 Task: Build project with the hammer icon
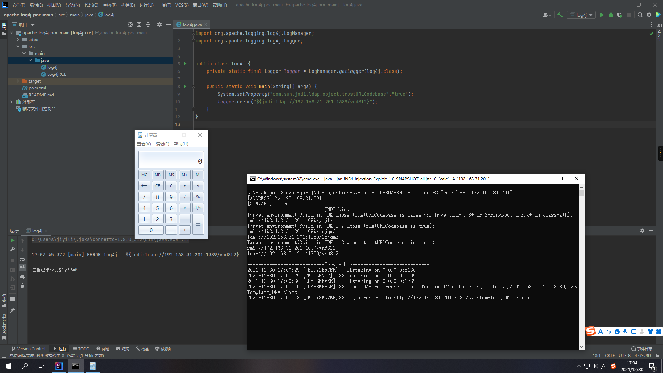click(560, 15)
